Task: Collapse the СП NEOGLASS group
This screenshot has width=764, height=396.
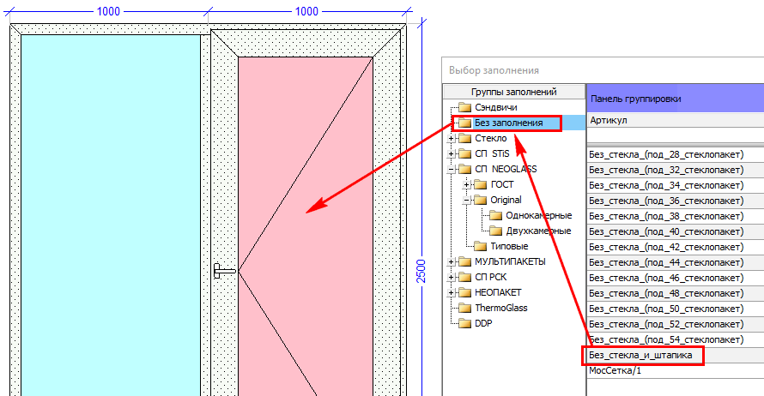Action: (452, 170)
